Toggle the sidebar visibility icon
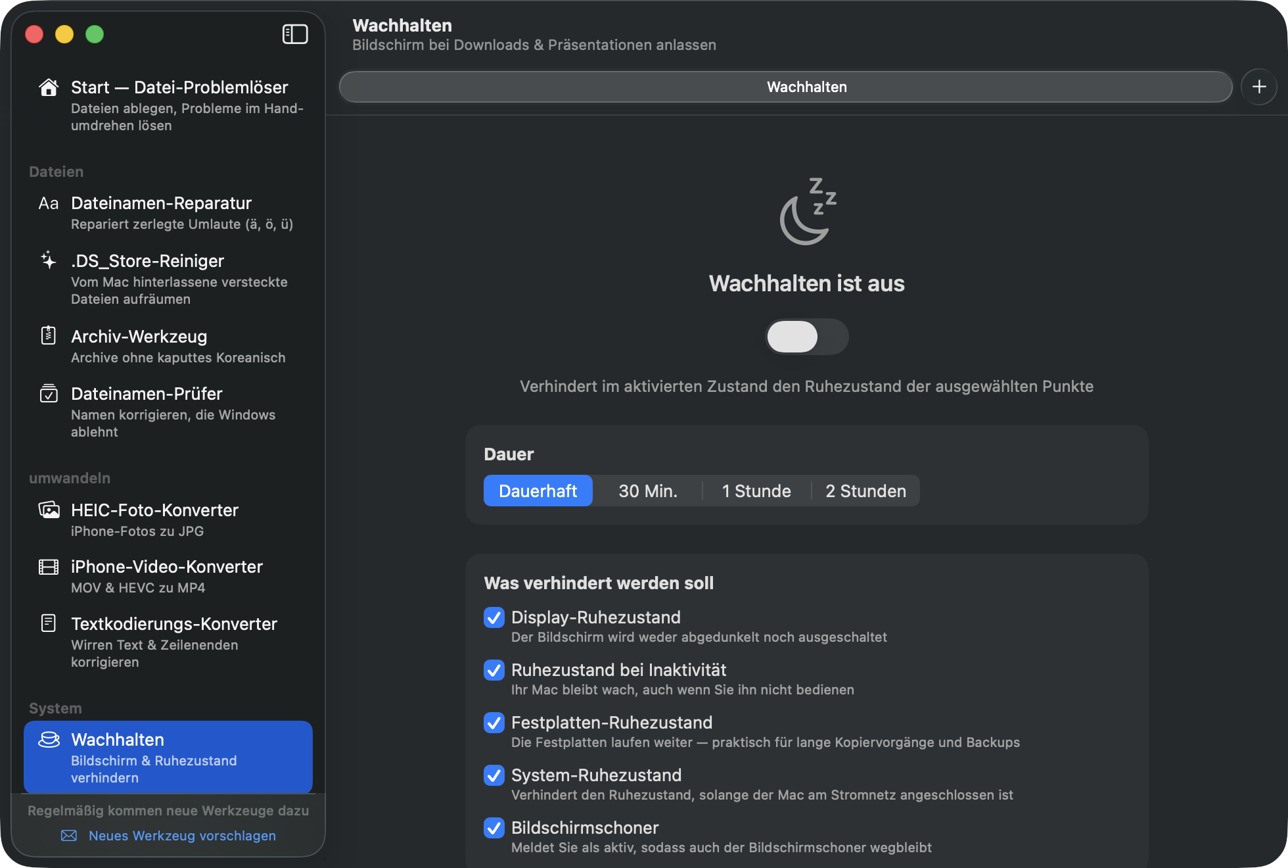 (x=295, y=34)
